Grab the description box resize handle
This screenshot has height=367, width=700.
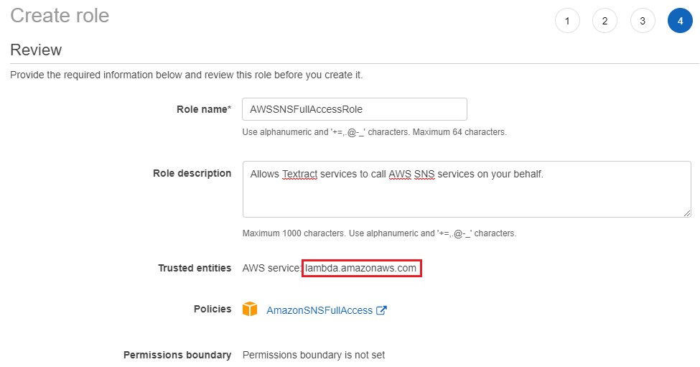point(687,213)
